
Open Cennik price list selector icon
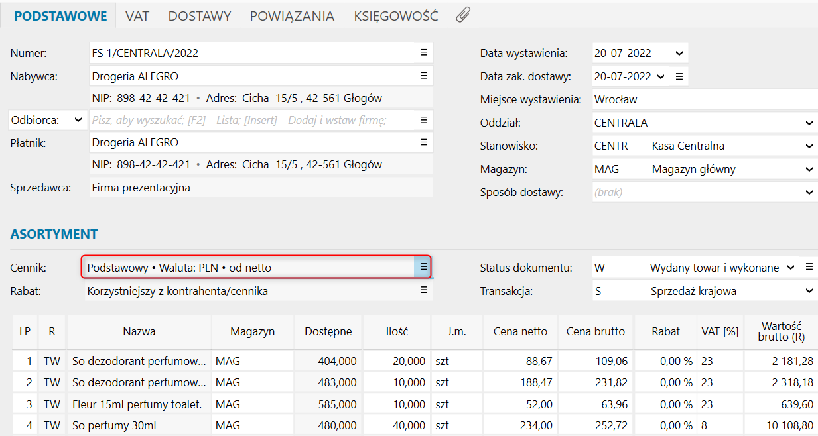(423, 268)
